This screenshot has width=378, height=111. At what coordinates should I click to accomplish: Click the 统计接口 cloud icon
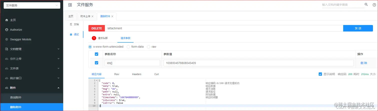pyautogui.click(x=7, y=78)
